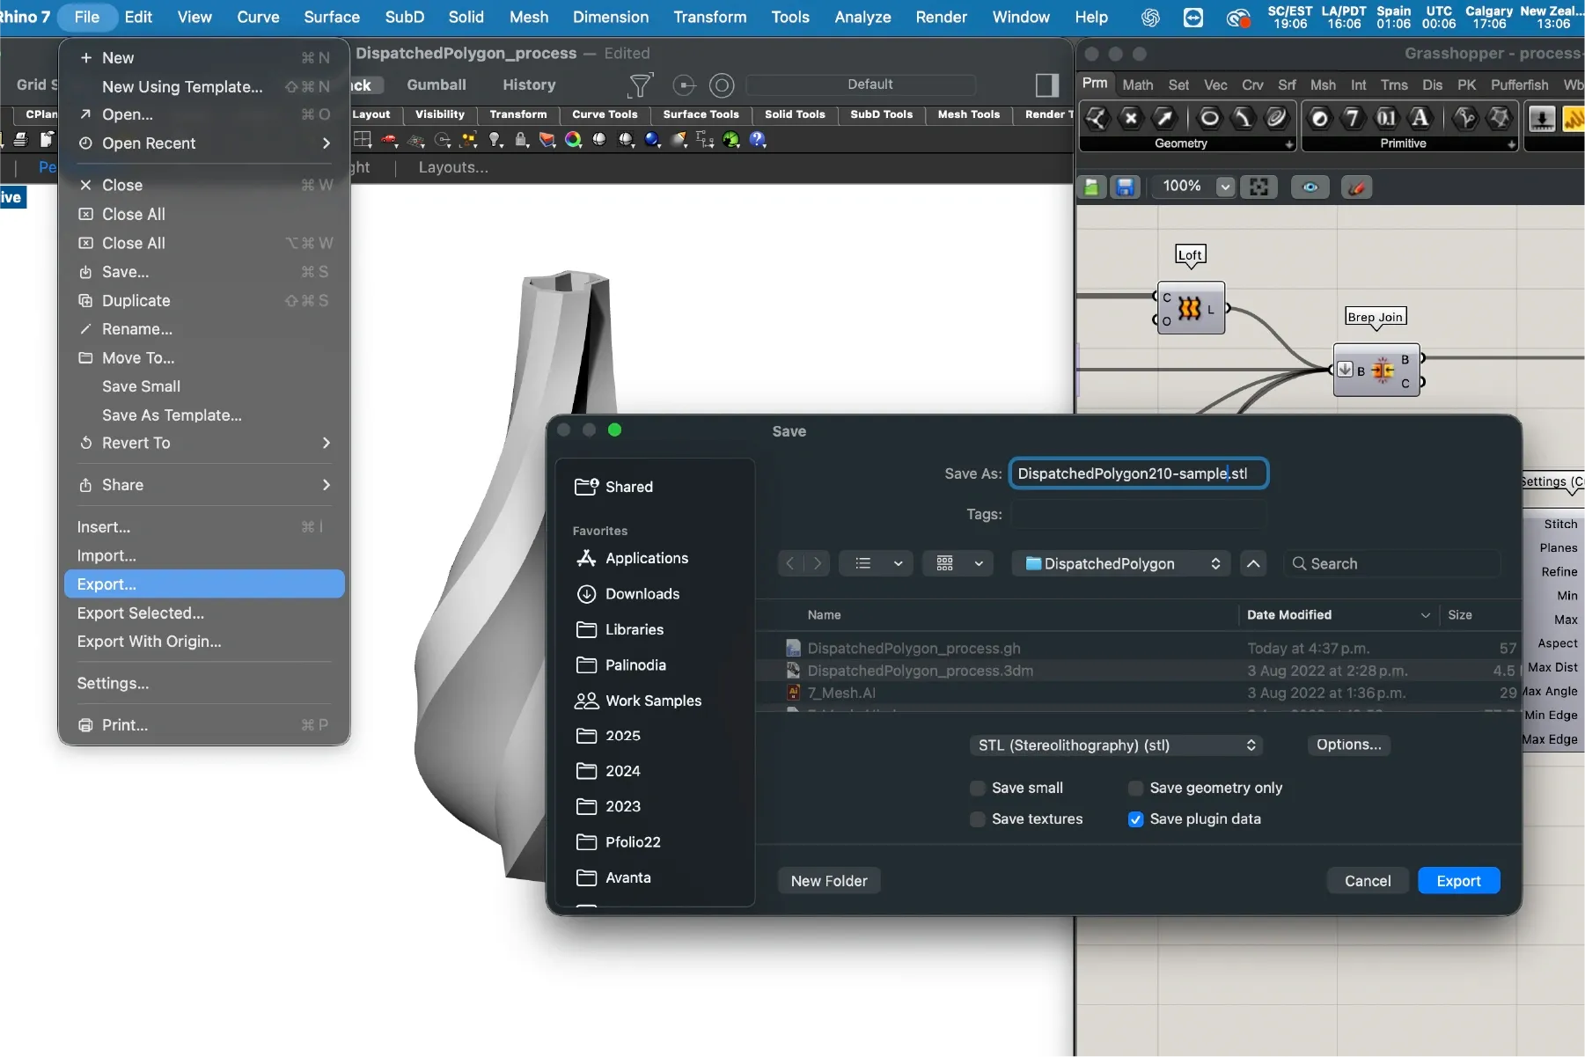Select the Circle parameter icon in Geometry
Image resolution: width=1585 pixels, height=1057 pixels.
1210,118
